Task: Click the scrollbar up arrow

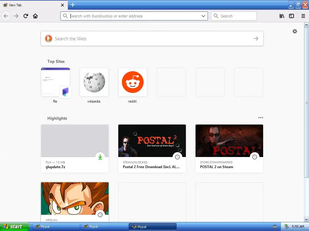Action: tap(306, 25)
